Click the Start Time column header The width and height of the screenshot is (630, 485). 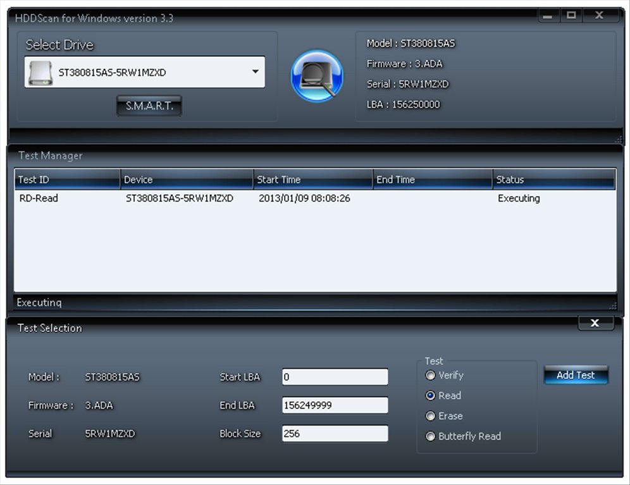tap(313, 179)
